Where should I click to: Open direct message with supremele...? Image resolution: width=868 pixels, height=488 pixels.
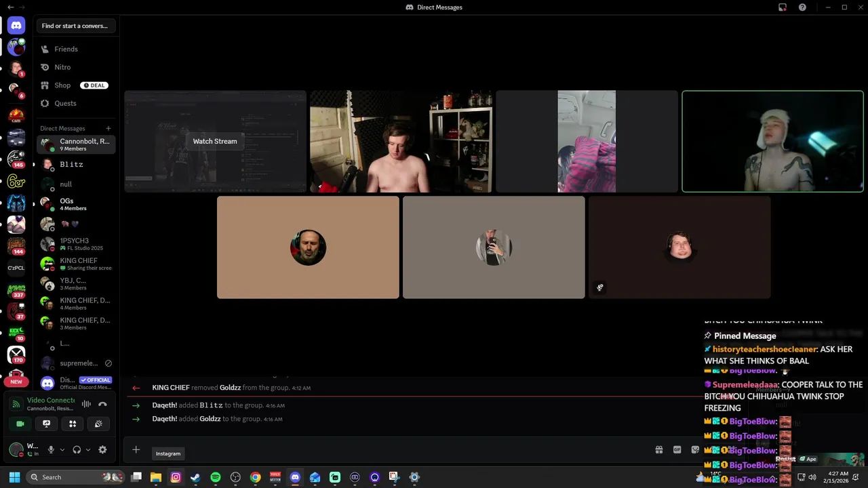[76, 363]
